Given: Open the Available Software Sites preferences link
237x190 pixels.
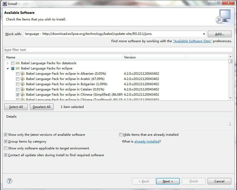Looking at the screenshot, I should 192,41.
